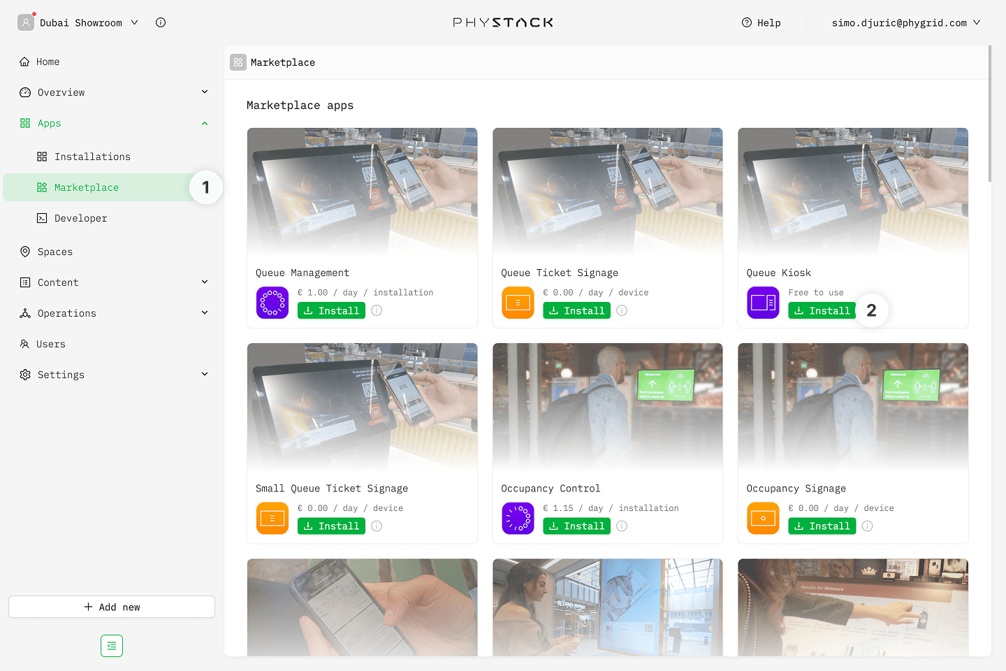Viewport: 1006px width, 671px height.
Task: Click the Queue Management purple app icon
Action: (x=272, y=303)
